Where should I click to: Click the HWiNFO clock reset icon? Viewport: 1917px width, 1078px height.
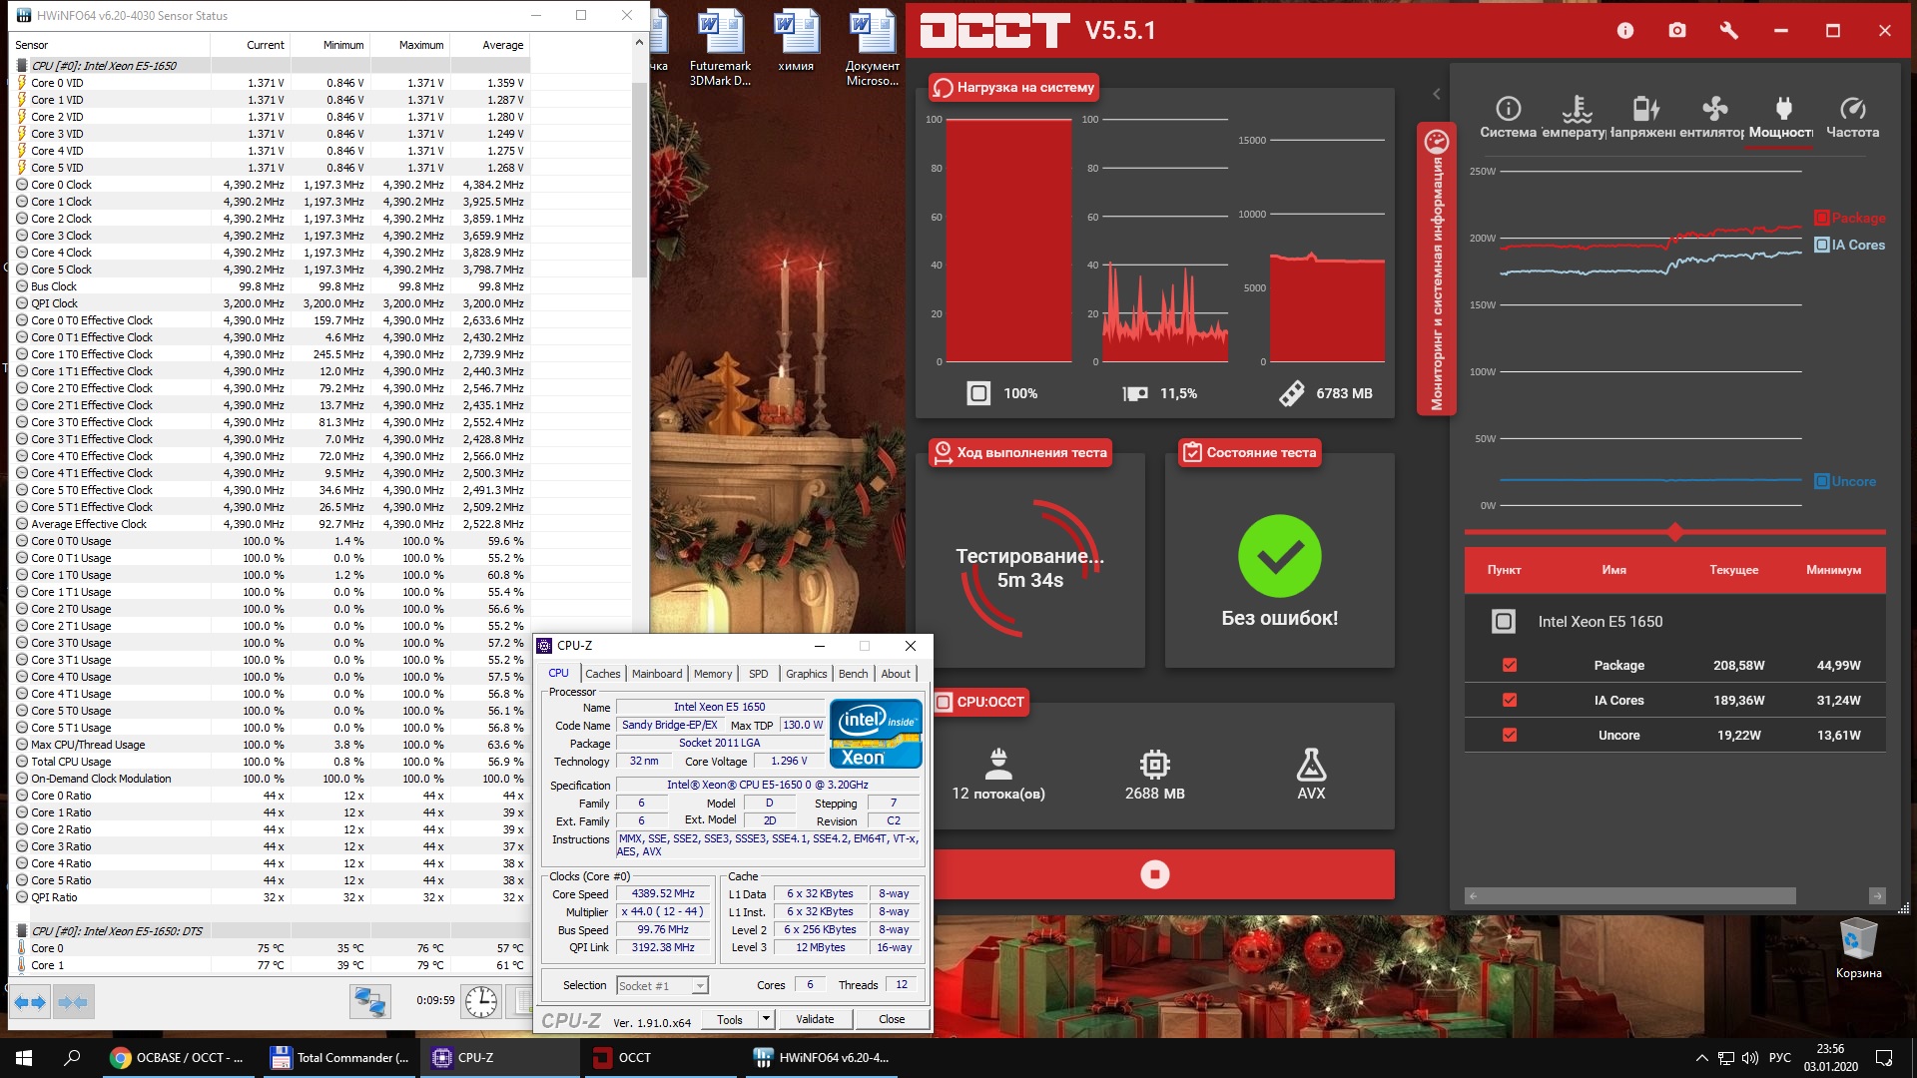pyautogui.click(x=480, y=1001)
